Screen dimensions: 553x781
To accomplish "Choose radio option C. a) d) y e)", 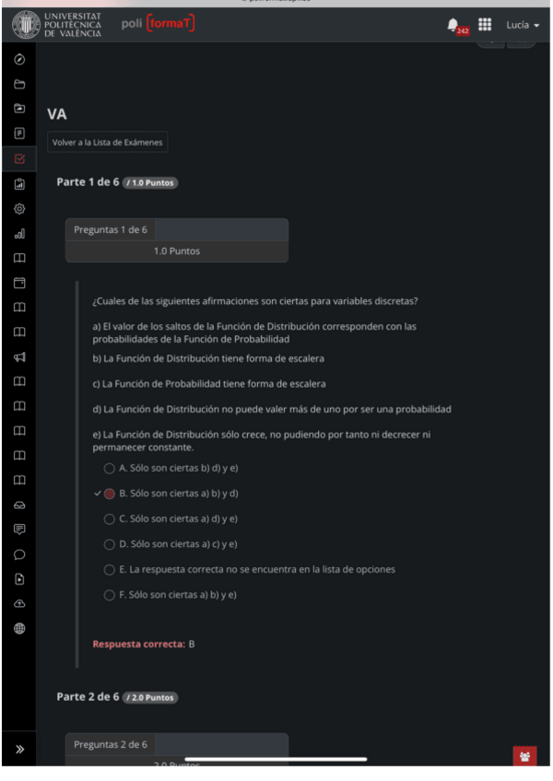I will coord(110,519).
